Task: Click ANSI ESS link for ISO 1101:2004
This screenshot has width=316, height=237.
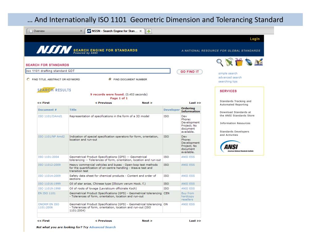Action: [188, 157]
